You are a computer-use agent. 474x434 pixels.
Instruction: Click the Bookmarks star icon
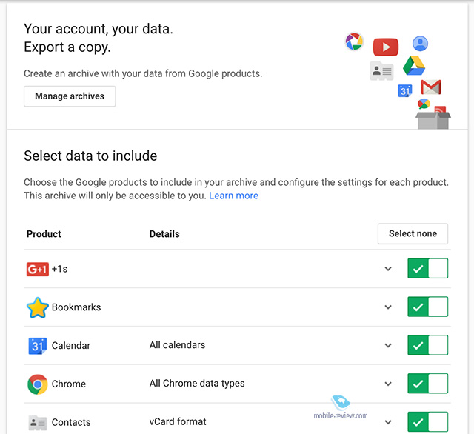(x=37, y=307)
